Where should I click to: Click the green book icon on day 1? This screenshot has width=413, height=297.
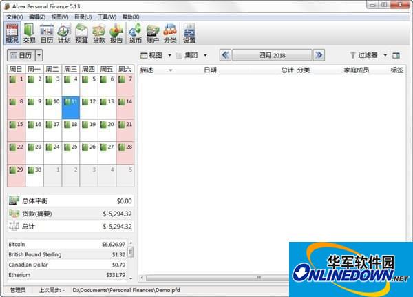(12, 79)
